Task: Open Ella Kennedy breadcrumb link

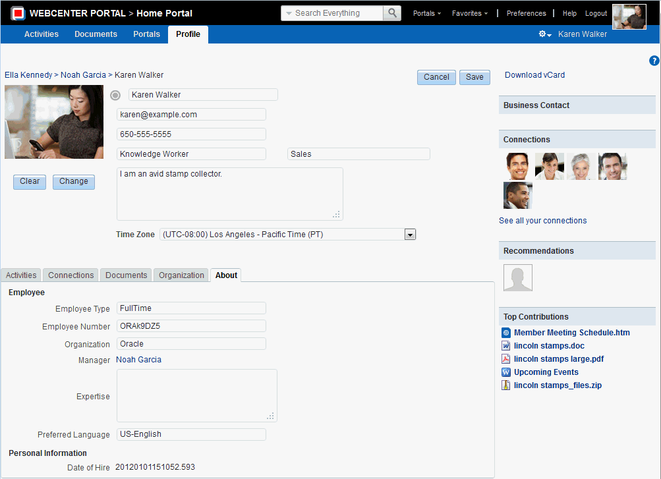Action: [28, 75]
